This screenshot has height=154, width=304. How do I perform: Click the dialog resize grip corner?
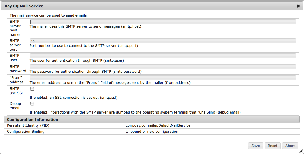301,151
